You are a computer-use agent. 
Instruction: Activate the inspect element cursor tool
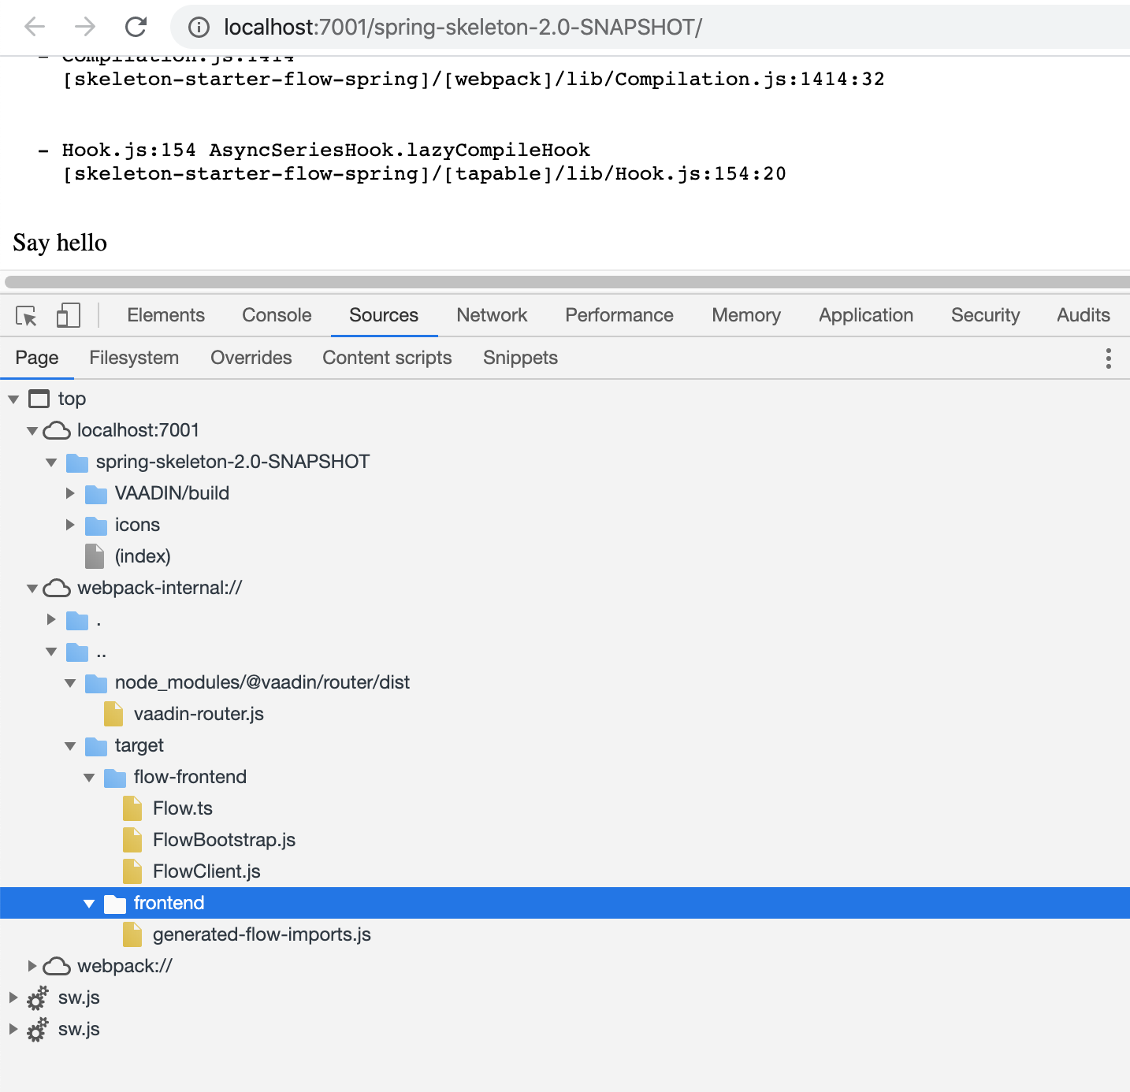25,314
